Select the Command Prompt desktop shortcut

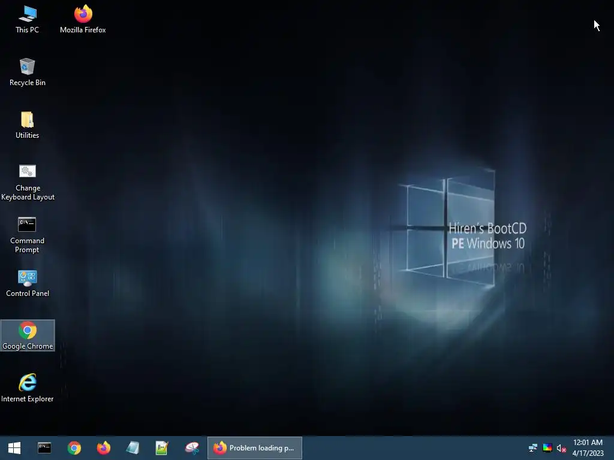click(x=28, y=235)
